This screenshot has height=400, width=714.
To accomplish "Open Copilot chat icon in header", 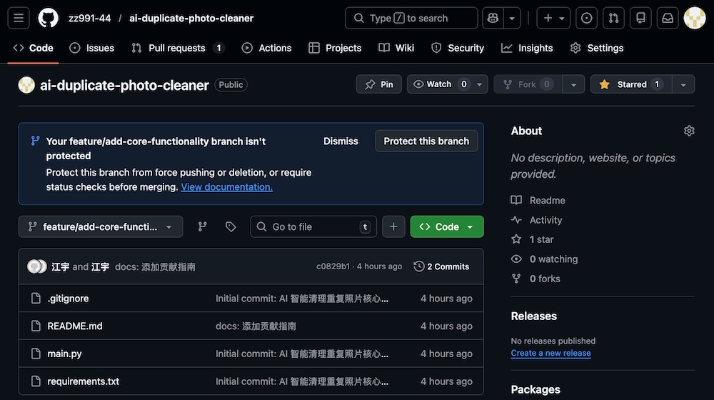I will 492,18.
